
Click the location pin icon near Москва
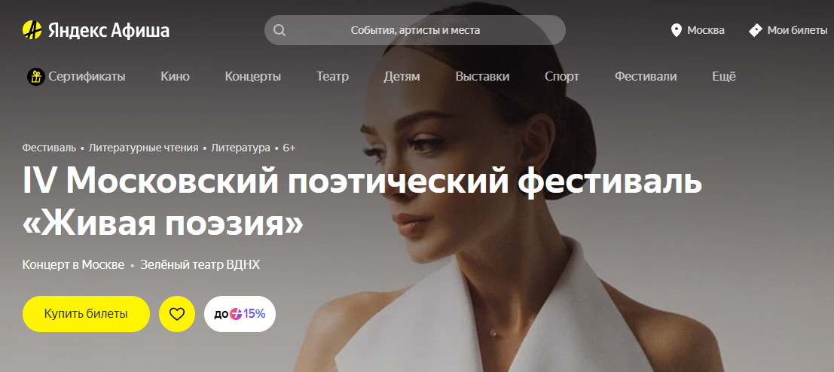pos(676,30)
